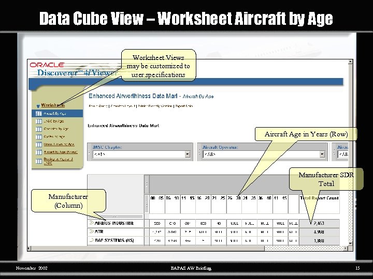This screenshot has width=373, height=279.
Task: Click the JASC Chapter panel drag handle
Action: (90, 152)
